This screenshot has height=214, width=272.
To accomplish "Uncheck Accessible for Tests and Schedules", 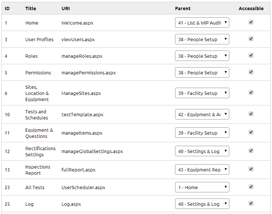I will click(x=251, y=114).
